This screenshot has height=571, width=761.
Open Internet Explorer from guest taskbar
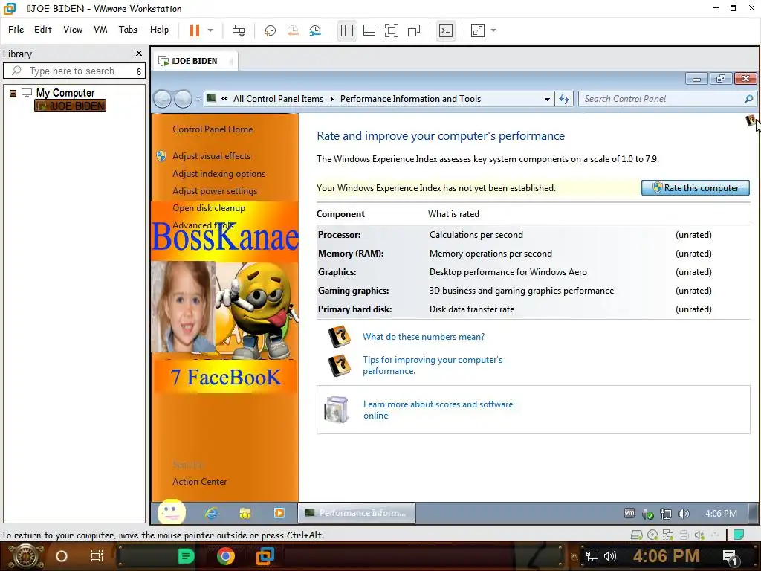[212, 513]
